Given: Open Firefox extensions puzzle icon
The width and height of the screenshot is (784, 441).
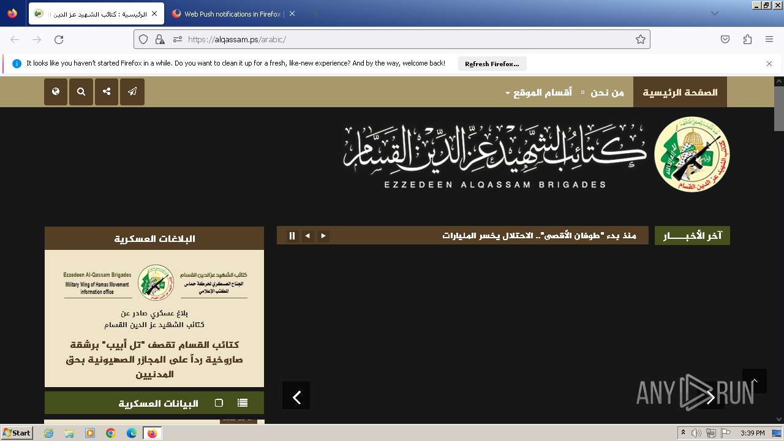Looking at the screenshot, I should point(747,39).
